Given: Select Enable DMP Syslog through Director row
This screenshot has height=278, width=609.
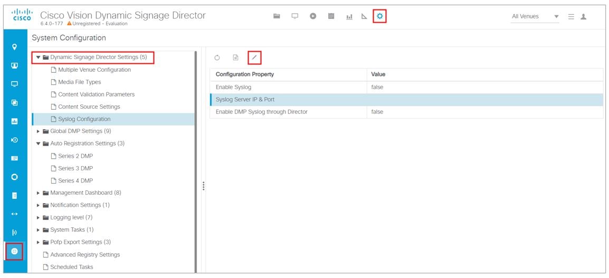Looking at the screenshot, I should pos(406,112).
